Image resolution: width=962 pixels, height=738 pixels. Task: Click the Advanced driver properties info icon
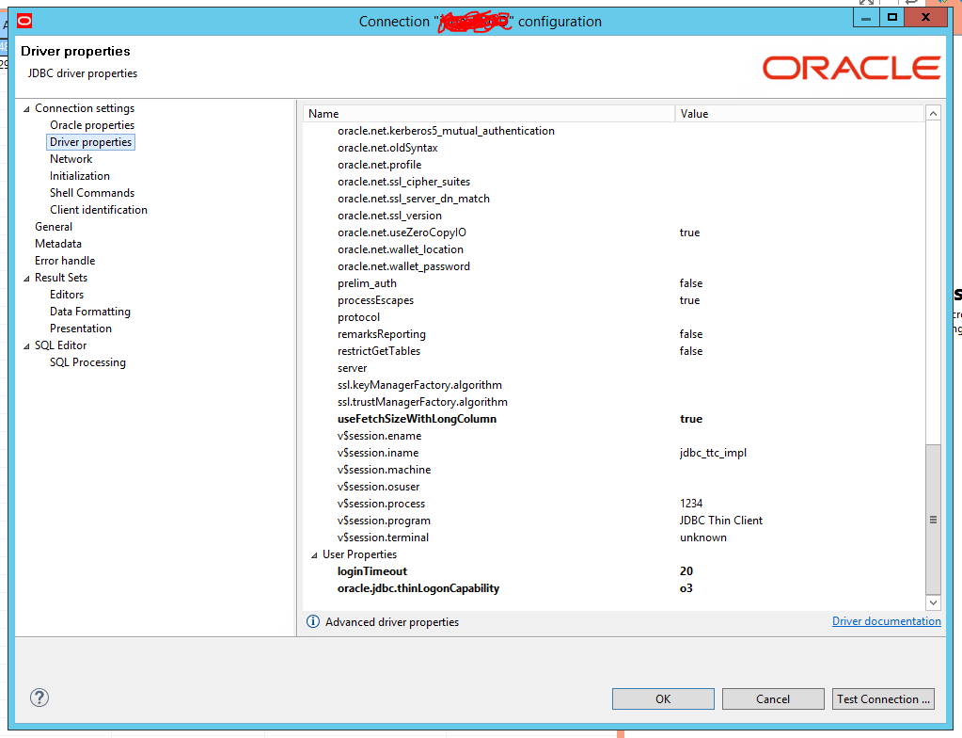[x=313, y=621]
